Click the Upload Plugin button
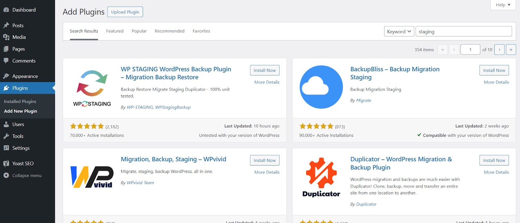The image size is (520, 223). 125,12
